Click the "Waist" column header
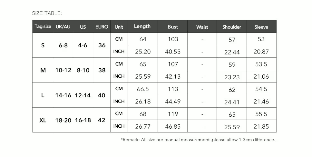The width and height of the screenshot is (312, 157). click(202, 27)
